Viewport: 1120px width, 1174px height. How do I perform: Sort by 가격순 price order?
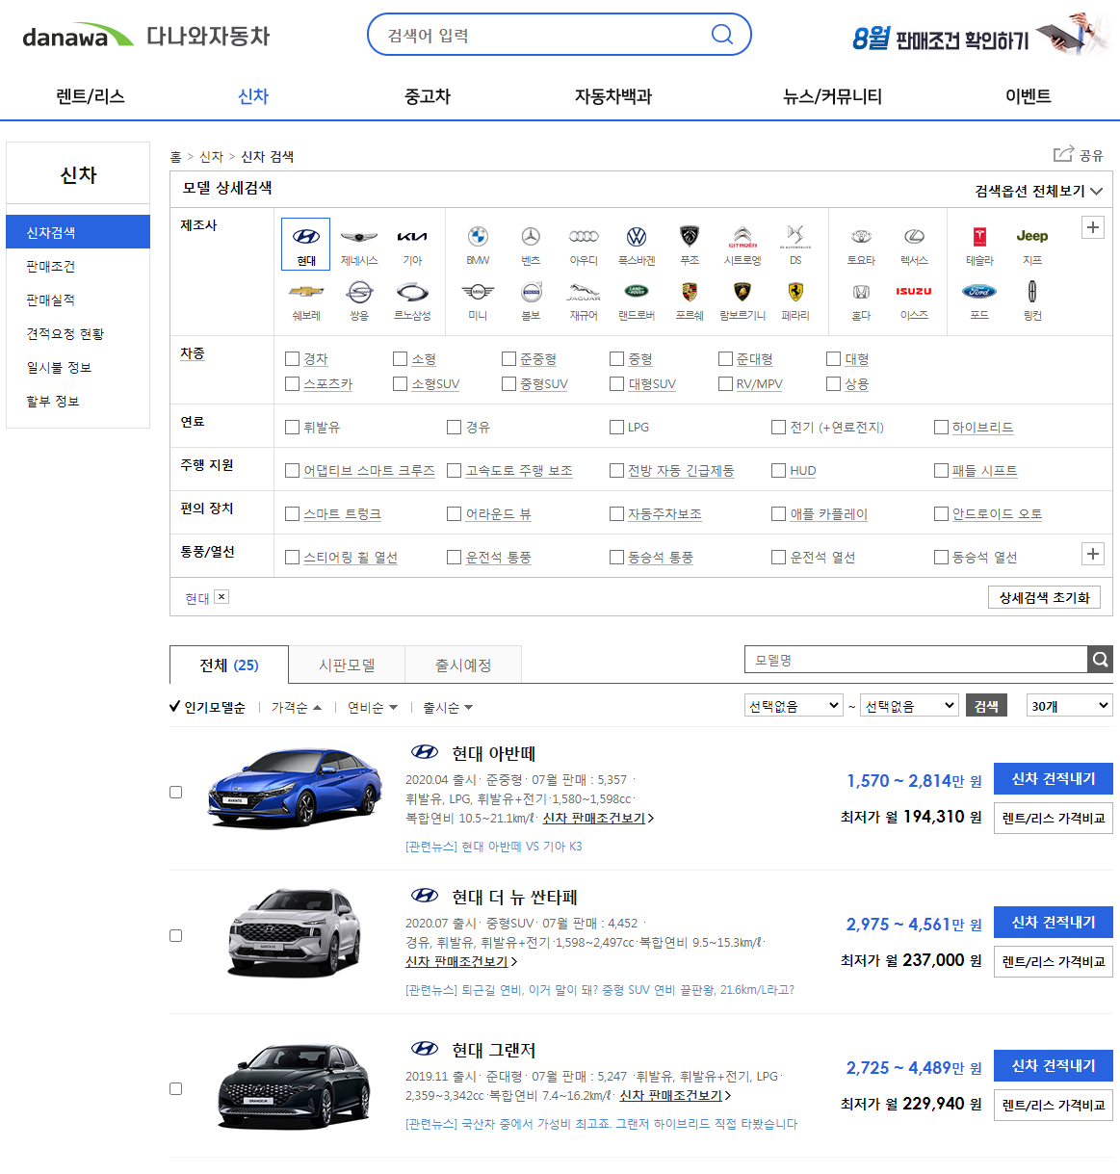click(297, 708)
